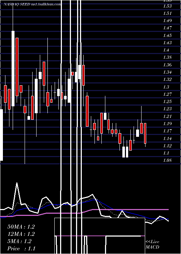Click the 1.43 price axis label
The image size is (181, 254).
coord(167,43)
